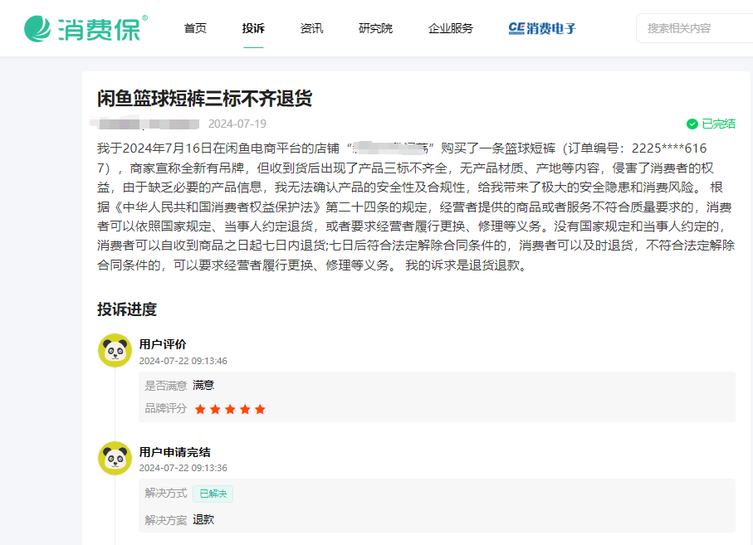Click the blurred complainant username

click(x=144, y=124)
